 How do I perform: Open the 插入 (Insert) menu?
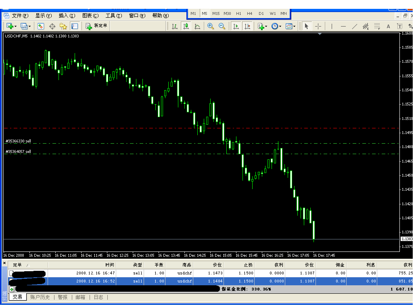pyautogui.click(x=67, y=16)
